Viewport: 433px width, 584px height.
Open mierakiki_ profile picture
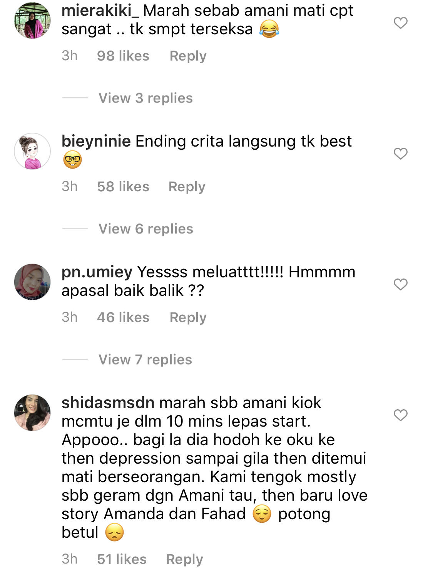32,20
